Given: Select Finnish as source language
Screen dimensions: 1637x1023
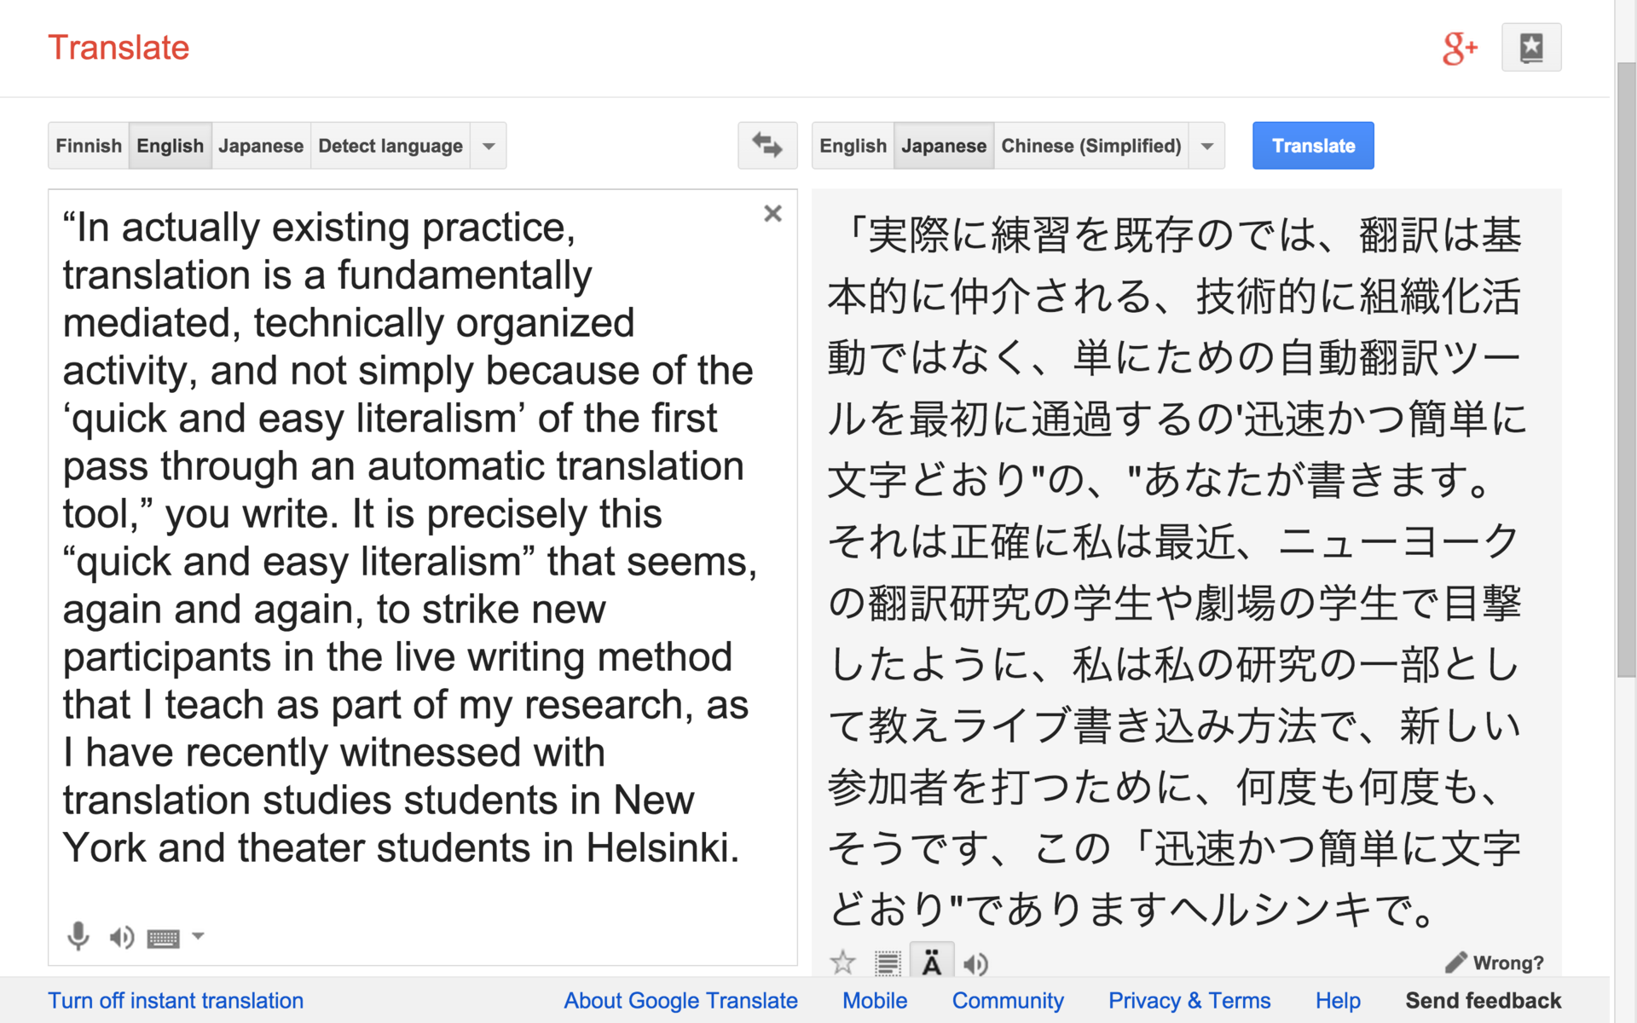Looking at the screenshot, I should [89, 146].
